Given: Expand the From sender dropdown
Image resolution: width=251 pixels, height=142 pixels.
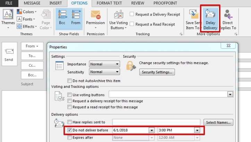Looking at the screenshot, I should click(32, 46).
